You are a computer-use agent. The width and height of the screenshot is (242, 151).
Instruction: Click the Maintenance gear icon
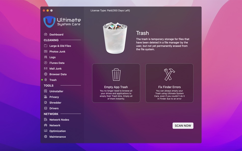coord(46,137)
